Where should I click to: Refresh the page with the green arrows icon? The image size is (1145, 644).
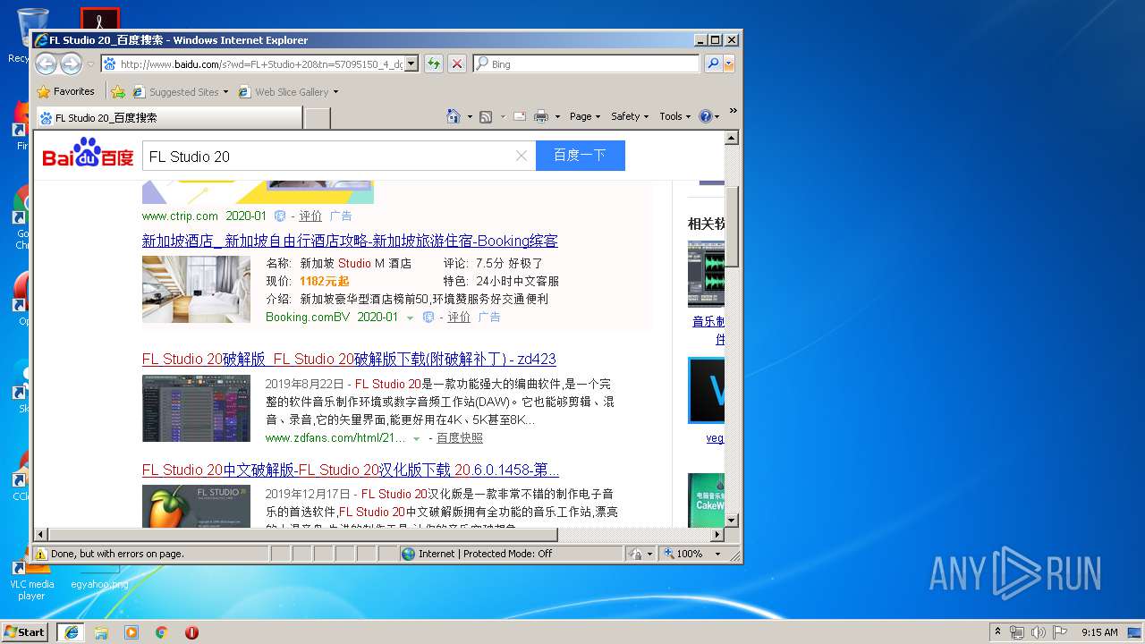pyautogui.click(x=434, y=64)
